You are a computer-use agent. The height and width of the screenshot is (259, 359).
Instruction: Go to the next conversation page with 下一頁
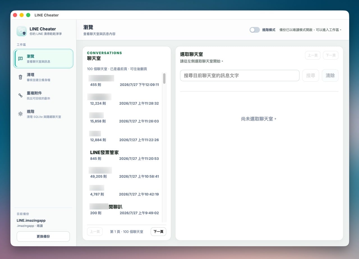click(158, 232)
